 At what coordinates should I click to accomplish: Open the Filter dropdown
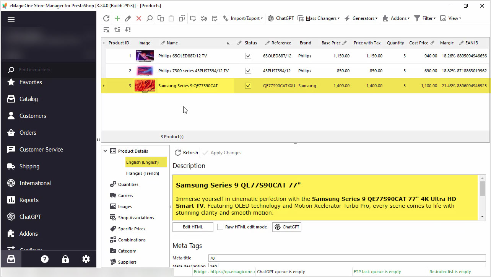425,18
